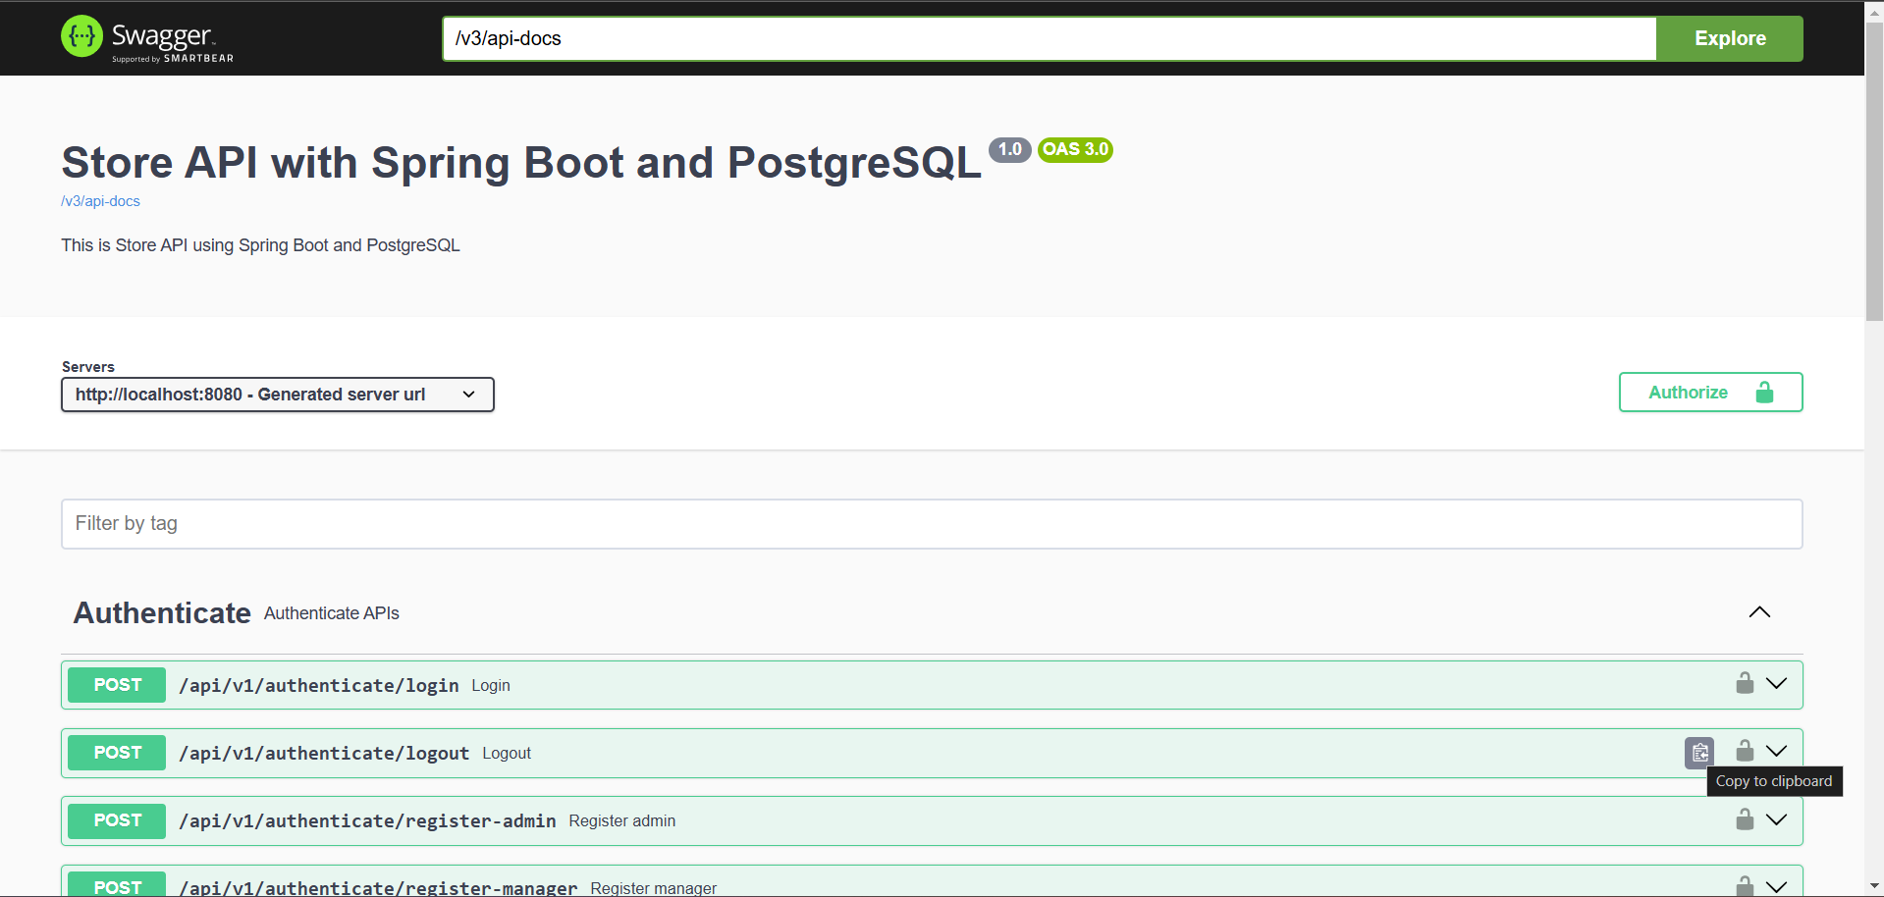Image resolution: width=1884 pixels, height=897 pixels.
Task: Collapse the Authenticate section
Action: 1759,612
